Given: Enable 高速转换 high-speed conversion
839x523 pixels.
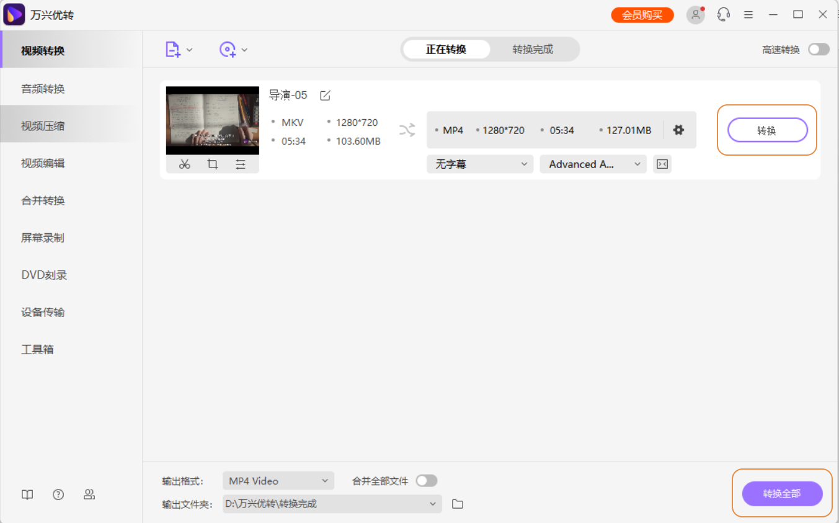Looking at the screenshot, I should tap(819, 49).
